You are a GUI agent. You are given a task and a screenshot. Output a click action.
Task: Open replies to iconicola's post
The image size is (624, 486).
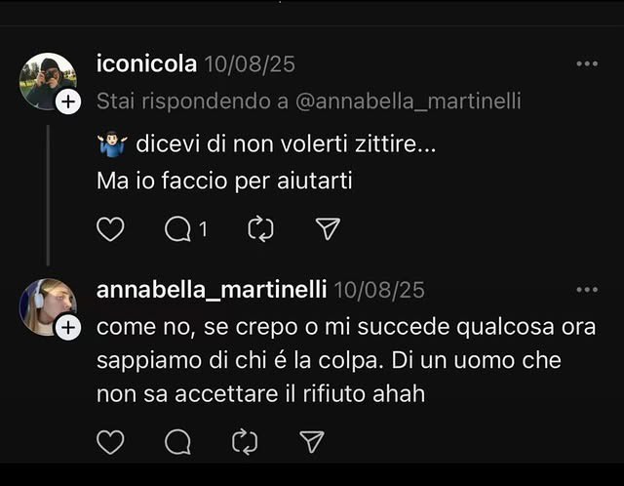[177, 229]
